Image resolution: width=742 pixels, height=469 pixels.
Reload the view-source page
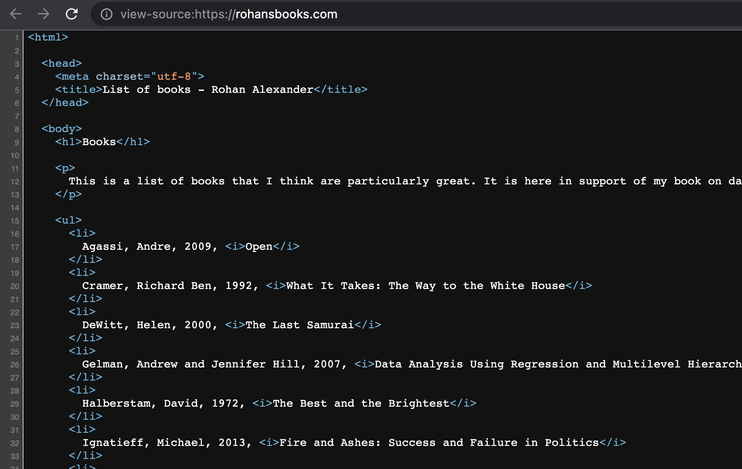pos(71,14)
